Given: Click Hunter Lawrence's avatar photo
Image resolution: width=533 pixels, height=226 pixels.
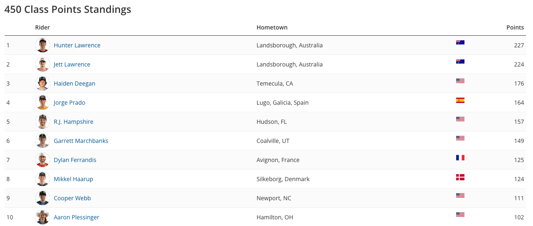Looking at the screenshot, I should pyautogui.click(x=42, y=45).
